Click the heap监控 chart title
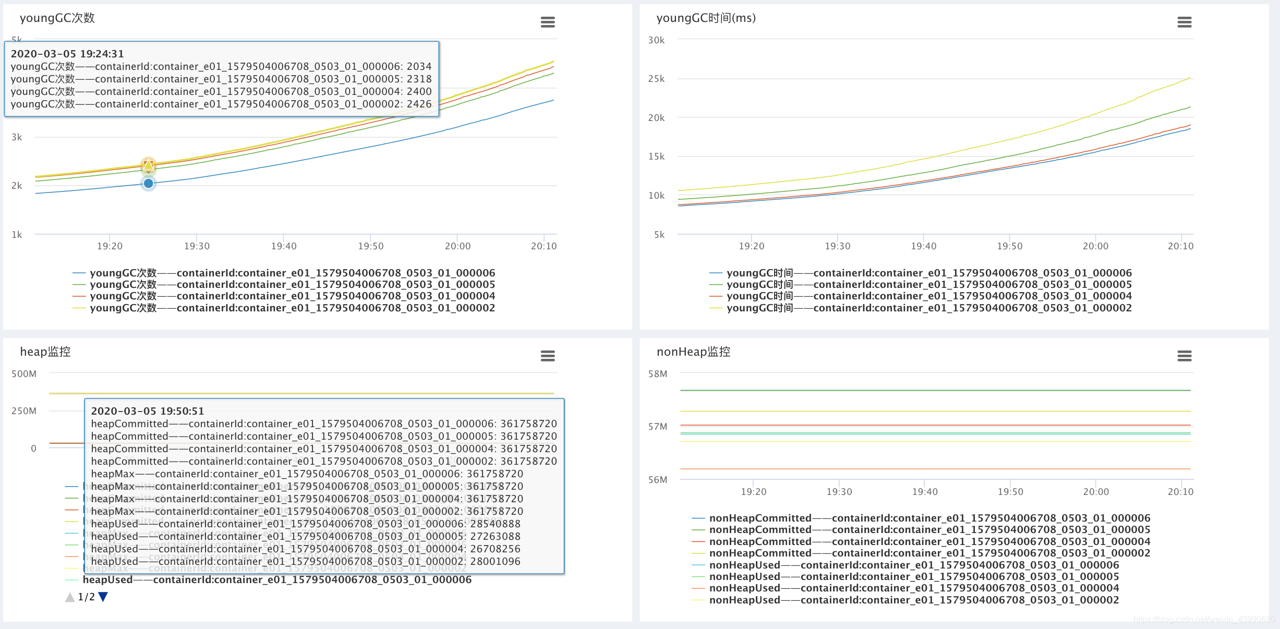This screenshot has height=629, width=1280. [x=45, y=352]
